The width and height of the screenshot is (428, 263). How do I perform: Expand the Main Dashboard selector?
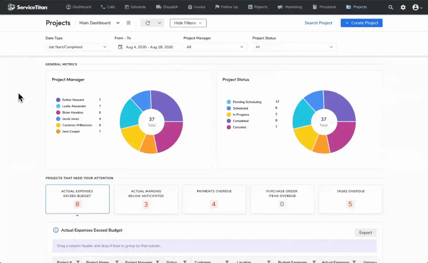point(99,23)
